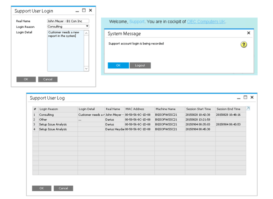Click the Real Name input field
This screenshot has height=199, width=273.
point(68,21)
